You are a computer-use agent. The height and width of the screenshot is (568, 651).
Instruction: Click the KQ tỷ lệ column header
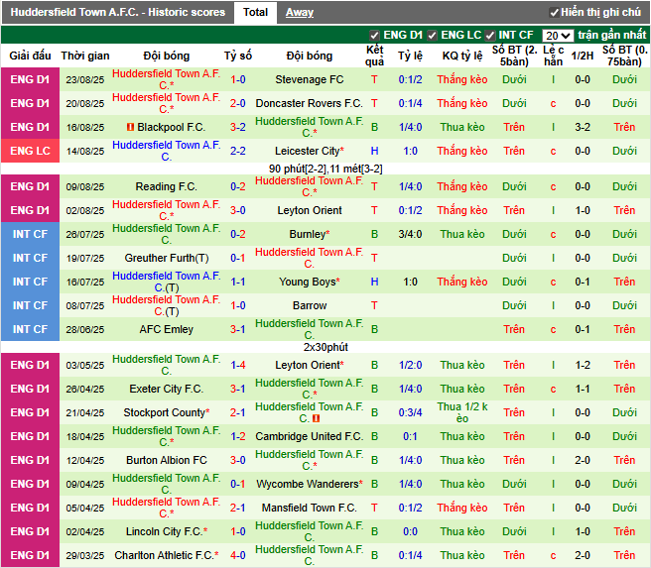462,56
